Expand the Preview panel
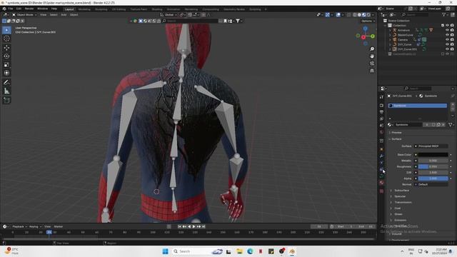The height and width of the screenshot is (257, 457). 396,133
